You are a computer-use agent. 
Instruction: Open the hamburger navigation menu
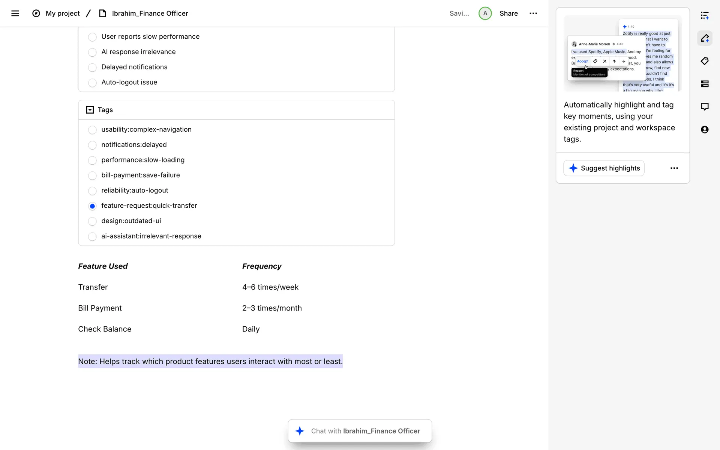tap(15, 13)
